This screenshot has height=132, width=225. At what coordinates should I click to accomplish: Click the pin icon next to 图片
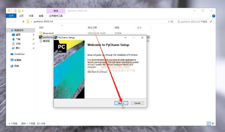coord(33,48)
